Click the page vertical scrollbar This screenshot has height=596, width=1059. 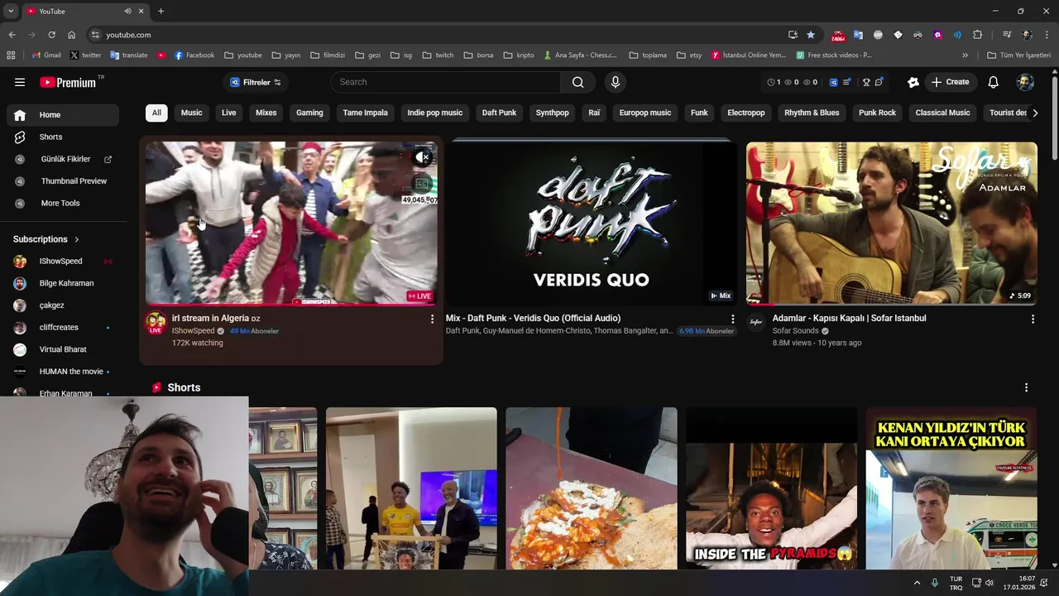[1054, 116]
